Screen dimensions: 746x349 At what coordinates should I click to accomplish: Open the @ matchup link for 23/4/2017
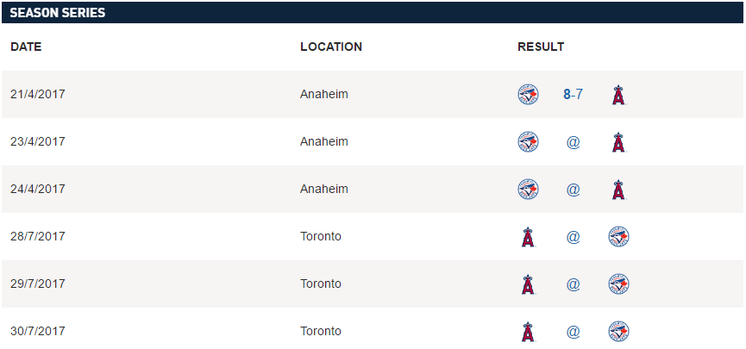574,141
